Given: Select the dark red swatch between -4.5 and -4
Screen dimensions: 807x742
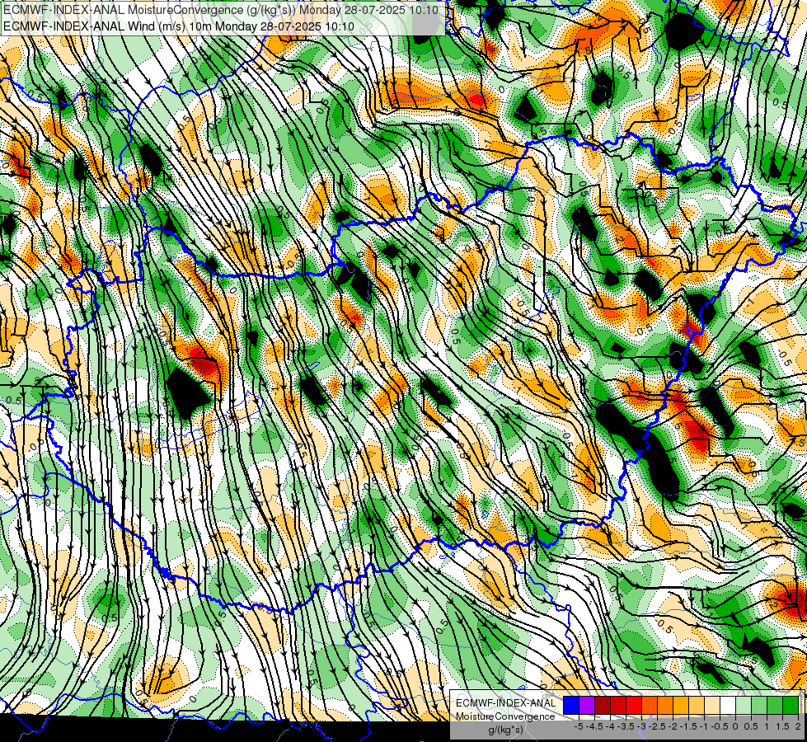Looking at the screenshot, I should click(603, 705).
